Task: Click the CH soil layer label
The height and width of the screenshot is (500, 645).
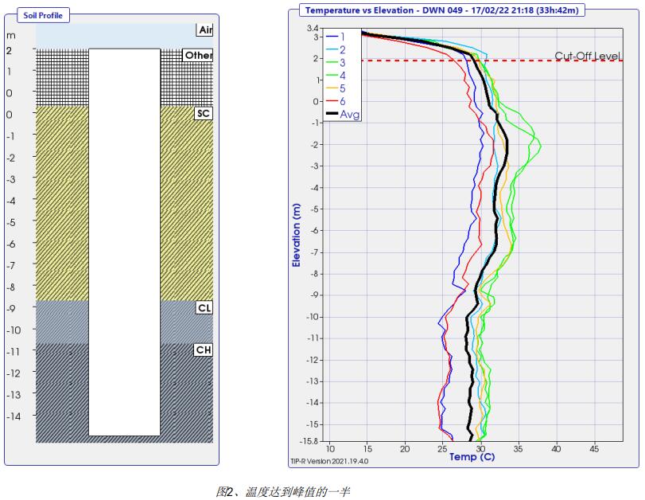Action: [204, 350]
